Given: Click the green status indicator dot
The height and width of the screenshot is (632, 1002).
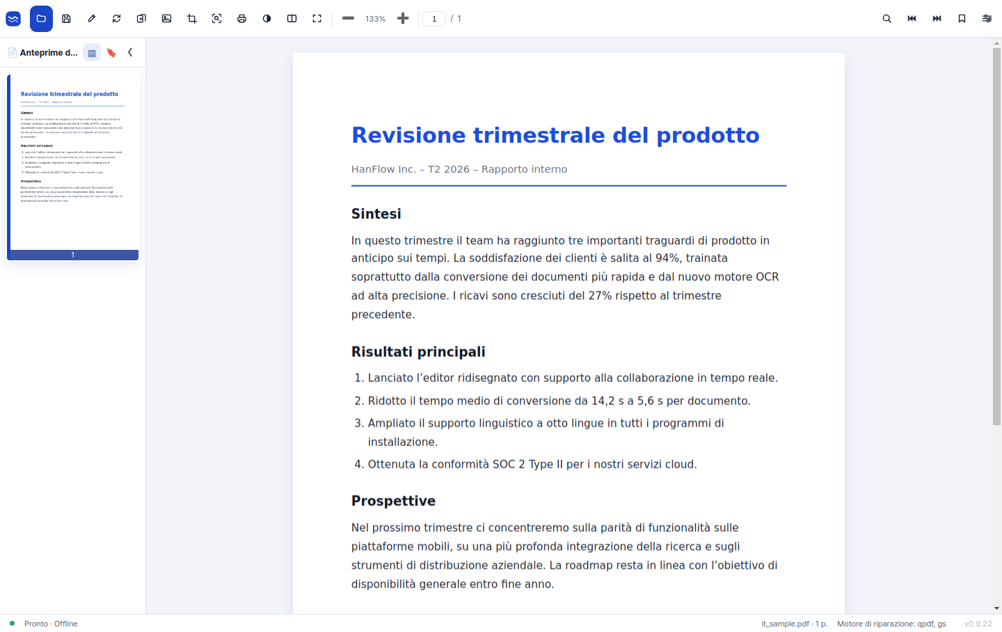Looking at the screenshot, I should point(12,623).
